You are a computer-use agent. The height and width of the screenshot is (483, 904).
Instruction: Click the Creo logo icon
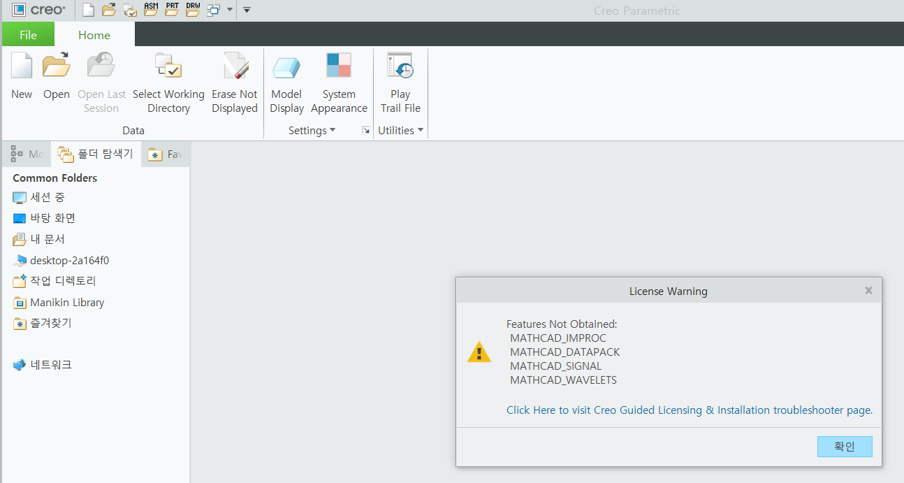(x=40, y=10)
